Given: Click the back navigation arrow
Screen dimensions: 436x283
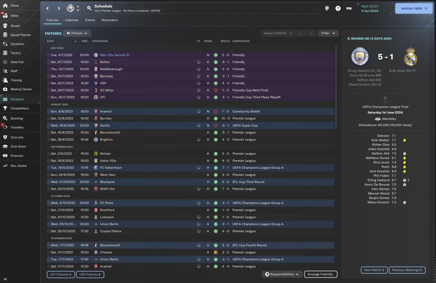Looking at the screenshot, I should (x=48, y=9).
